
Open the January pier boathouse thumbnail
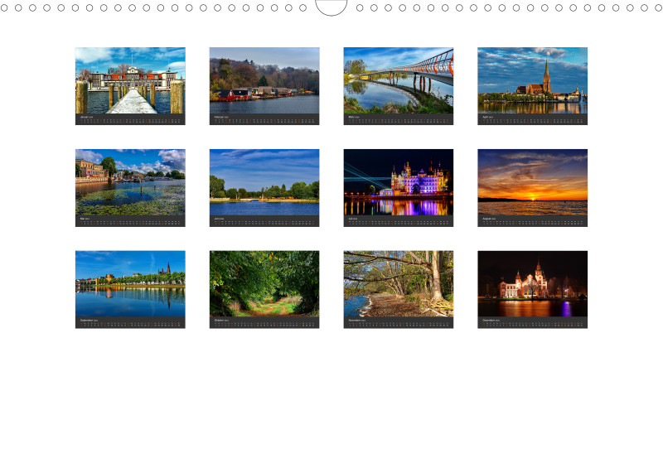point(130,80)
